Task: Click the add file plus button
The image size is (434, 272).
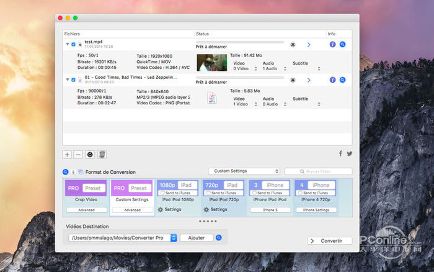Action: pyautogui.click(x=67, y=154)
